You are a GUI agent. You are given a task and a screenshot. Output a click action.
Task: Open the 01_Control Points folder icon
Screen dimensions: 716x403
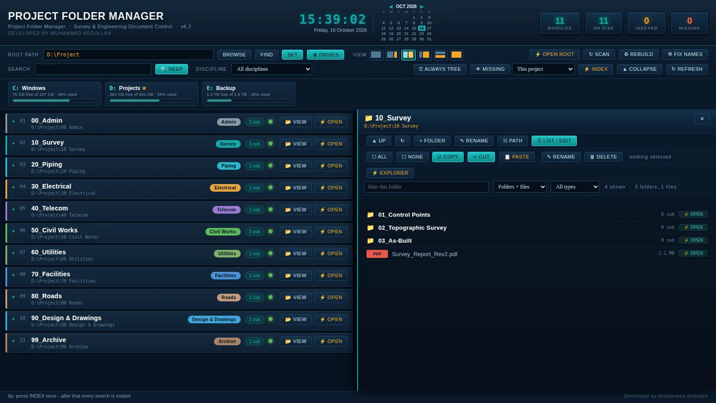coord(371,215)
